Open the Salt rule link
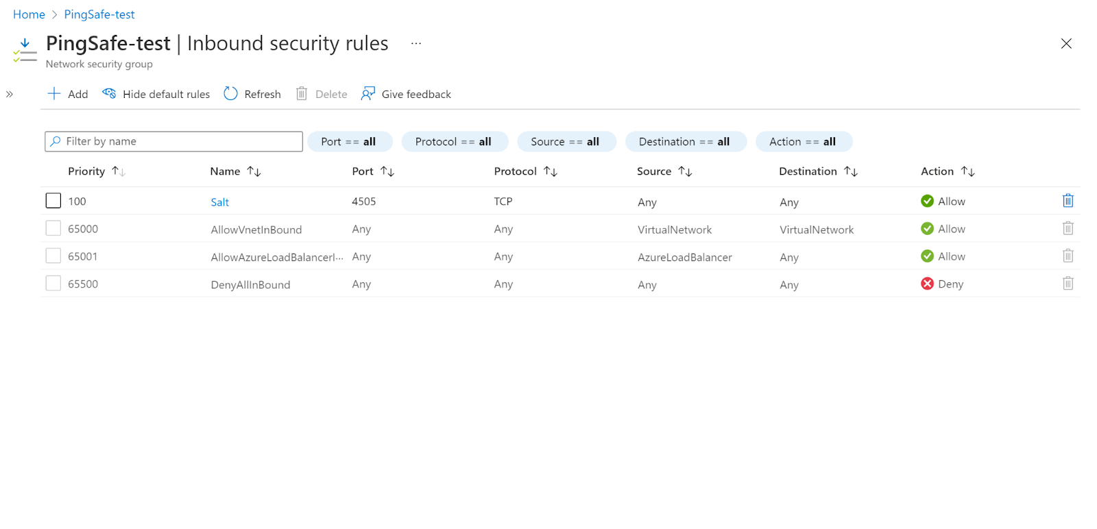Viewport: 1097px width, 529px height. (x=219, y=202)
